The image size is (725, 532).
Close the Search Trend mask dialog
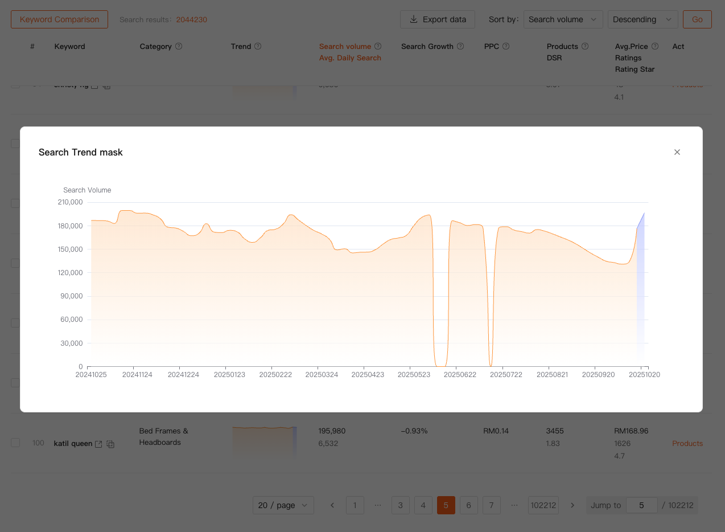coord(677,152)
